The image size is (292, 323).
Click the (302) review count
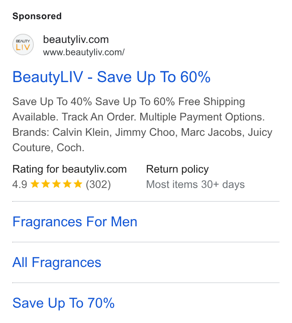(x=98, y=185)
